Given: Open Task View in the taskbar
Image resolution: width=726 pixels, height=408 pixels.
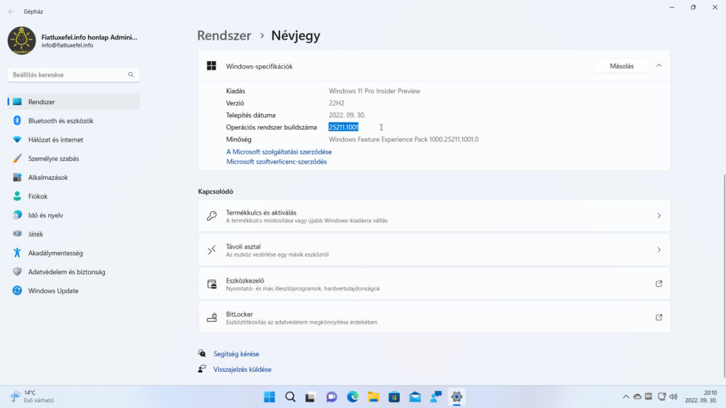Looking at the screenshot, I should [311, 397].
